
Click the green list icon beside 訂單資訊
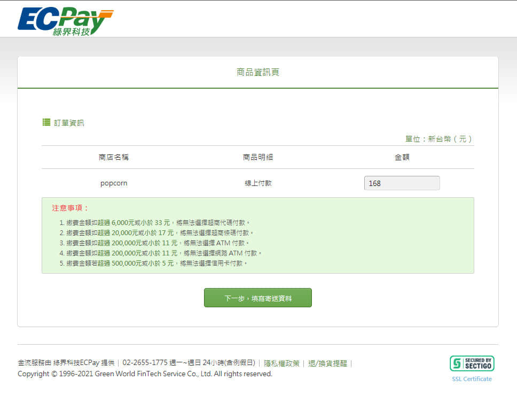tap(46, 122)
